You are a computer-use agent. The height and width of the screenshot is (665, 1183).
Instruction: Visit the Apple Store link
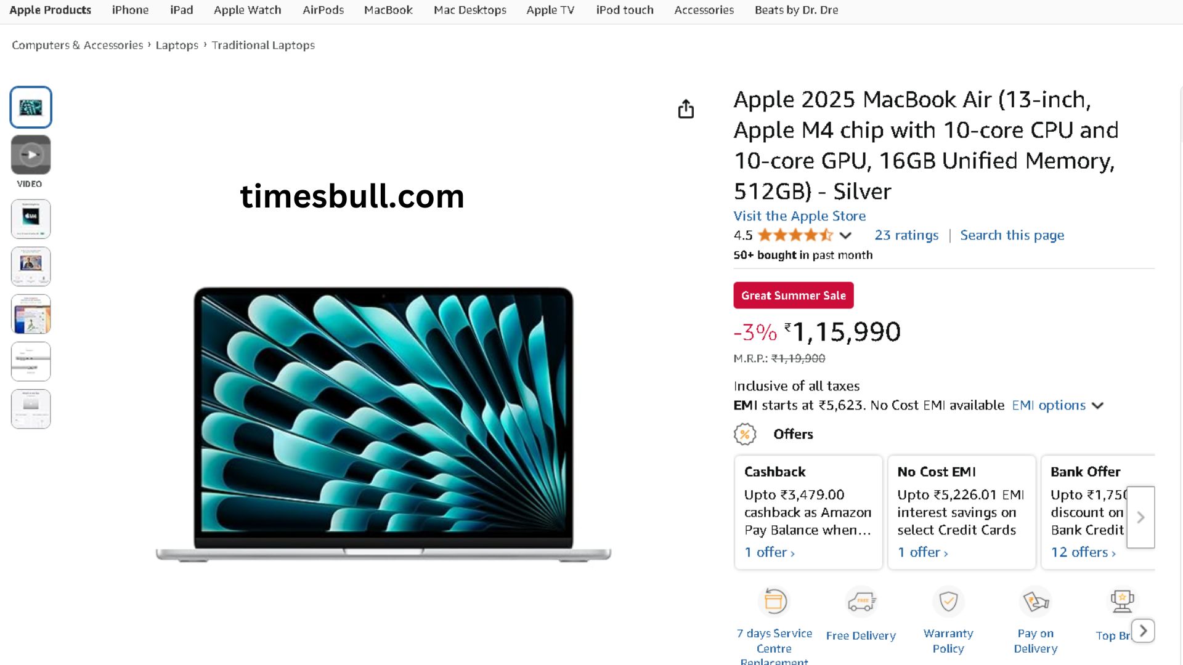(799, 216)
